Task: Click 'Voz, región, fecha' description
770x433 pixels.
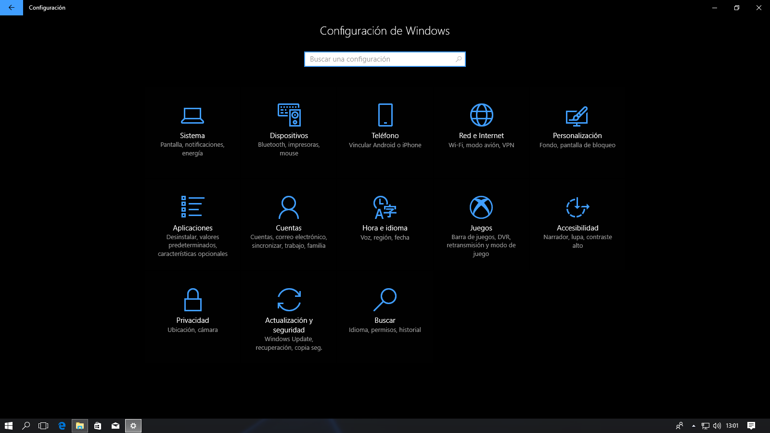Action: [385, 238]
